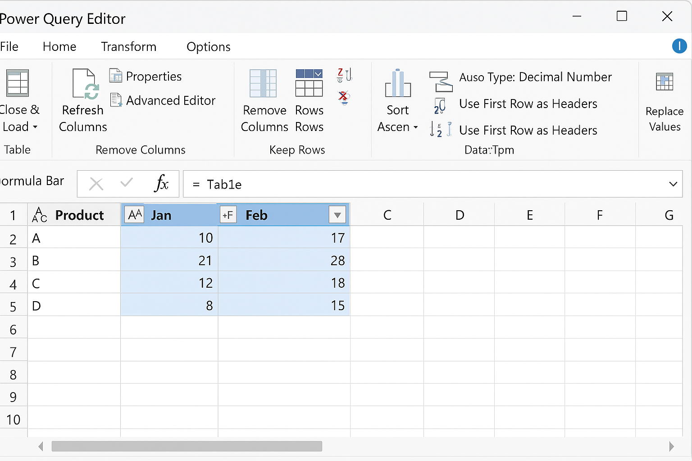Open the Close & Load dropdown arrow
Viewport: 692px width, 461px height.
(x=35, y=127)
